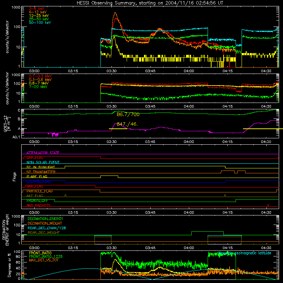Click the SAA_FLAG label

click(35, 186)
